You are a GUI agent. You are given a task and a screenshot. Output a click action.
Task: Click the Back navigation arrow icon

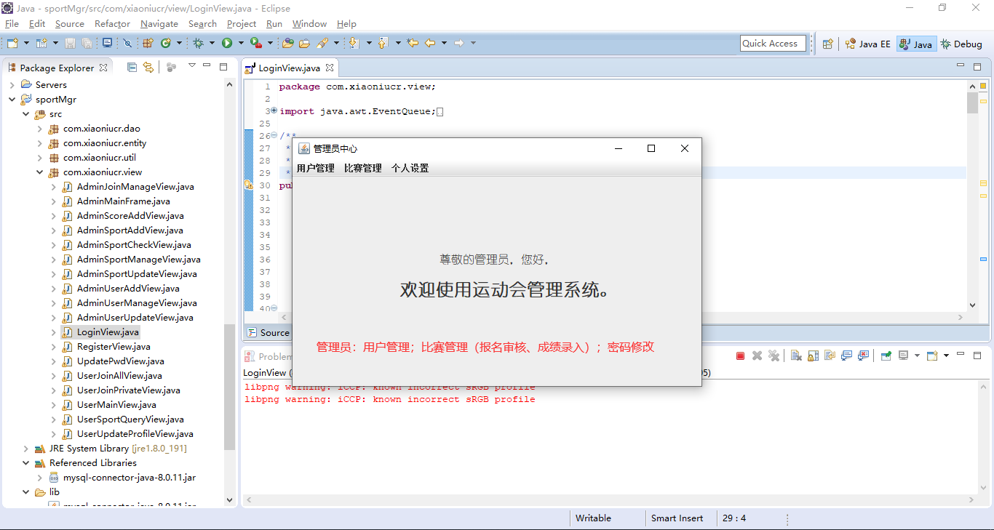point(430,44)
